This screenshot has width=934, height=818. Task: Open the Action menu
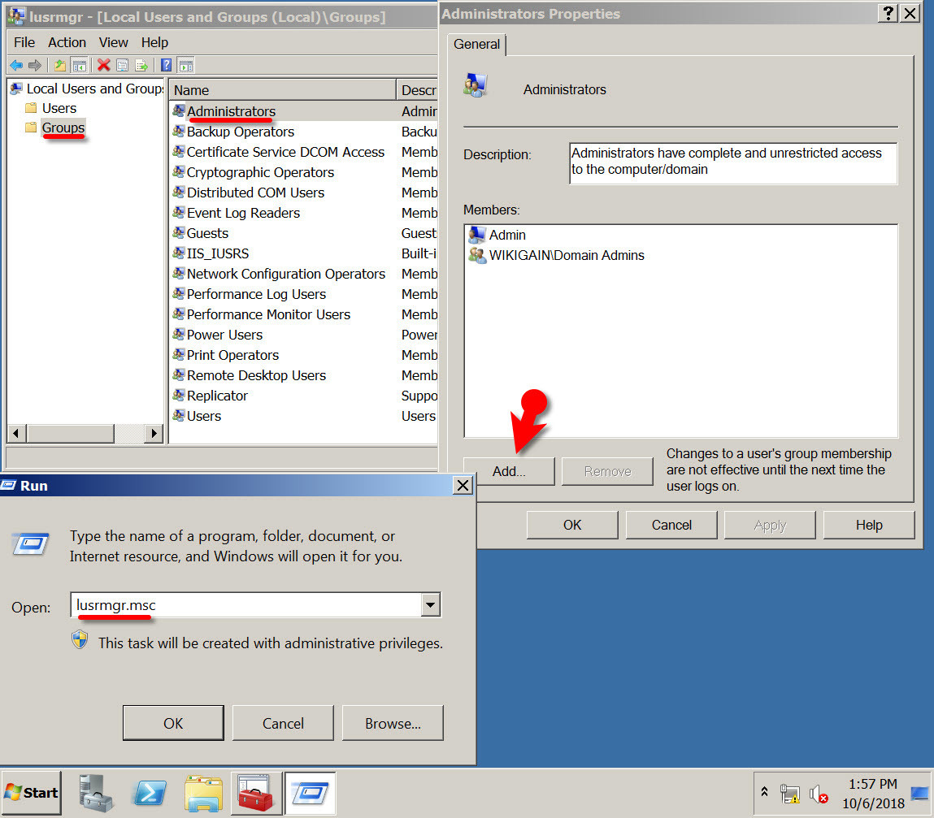[x=67, y=42]
